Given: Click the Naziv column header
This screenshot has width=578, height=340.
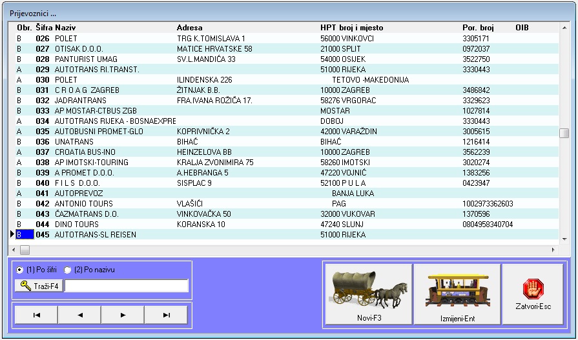Looking at the screenshot, I should [65, 28].
